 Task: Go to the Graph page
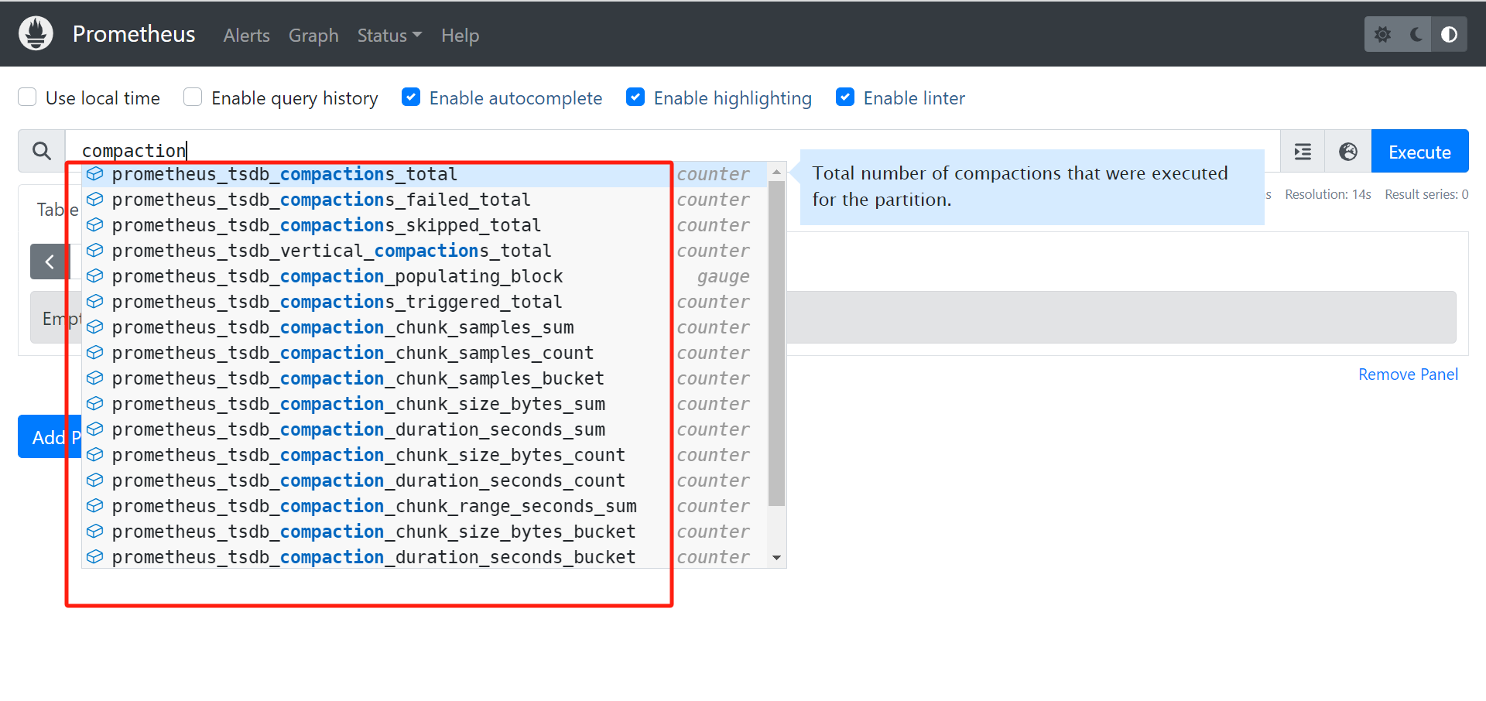coord(313,36)
